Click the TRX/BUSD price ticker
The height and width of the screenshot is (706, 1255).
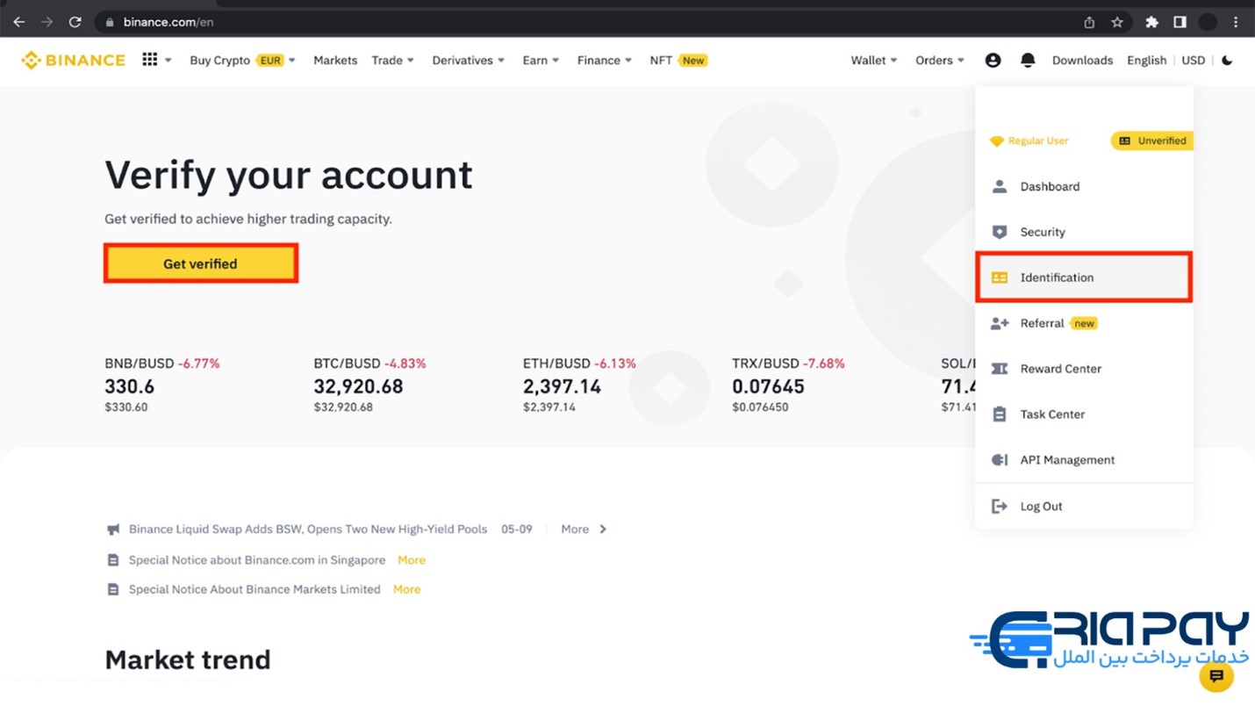tap(788, 385)
